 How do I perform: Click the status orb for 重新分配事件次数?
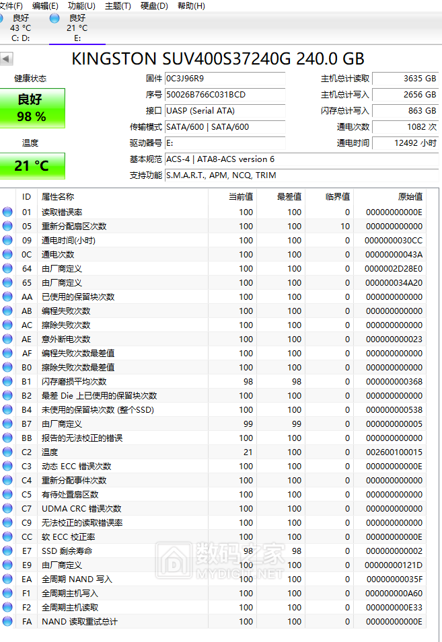pyautogui.click(x=7, y=480)
